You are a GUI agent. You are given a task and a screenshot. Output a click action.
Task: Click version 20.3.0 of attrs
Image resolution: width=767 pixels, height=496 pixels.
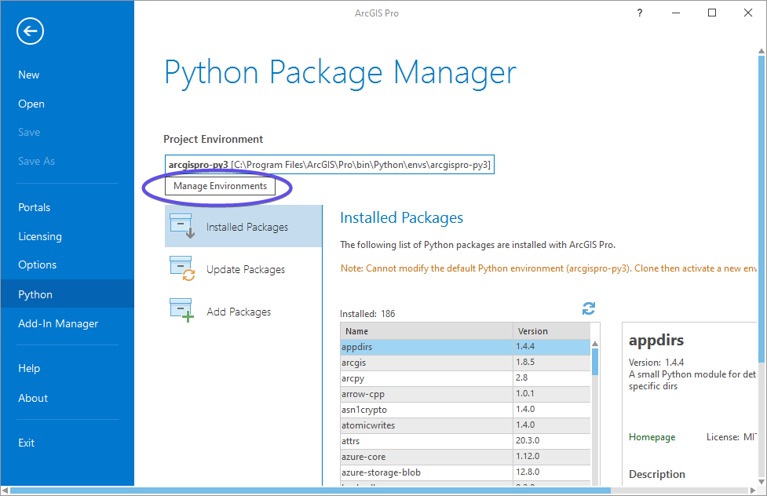coord(528,440)
